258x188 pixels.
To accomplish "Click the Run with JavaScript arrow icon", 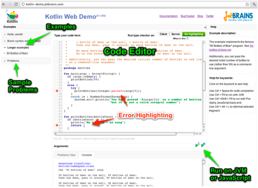I will point(203,145).
